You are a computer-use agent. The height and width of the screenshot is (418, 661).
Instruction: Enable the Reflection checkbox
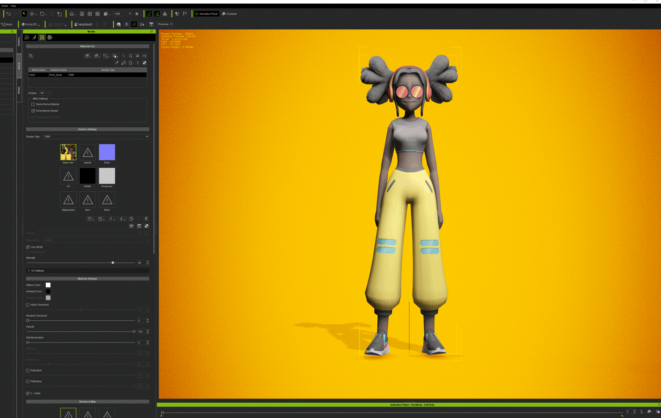[28, 381]
